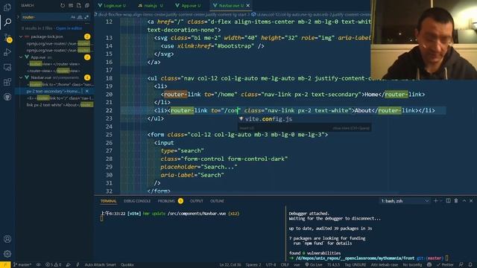Toggle Match Whole Word in search box
This screenshot has height=268, width=477.
point(80,17)
